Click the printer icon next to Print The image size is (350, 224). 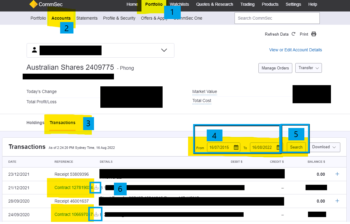tap(314, 34)
